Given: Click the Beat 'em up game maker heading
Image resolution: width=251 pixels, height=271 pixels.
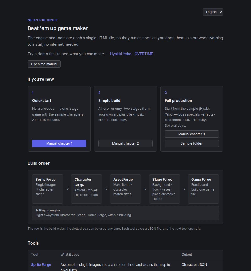Looking at the screenshot, I should 58,28.
